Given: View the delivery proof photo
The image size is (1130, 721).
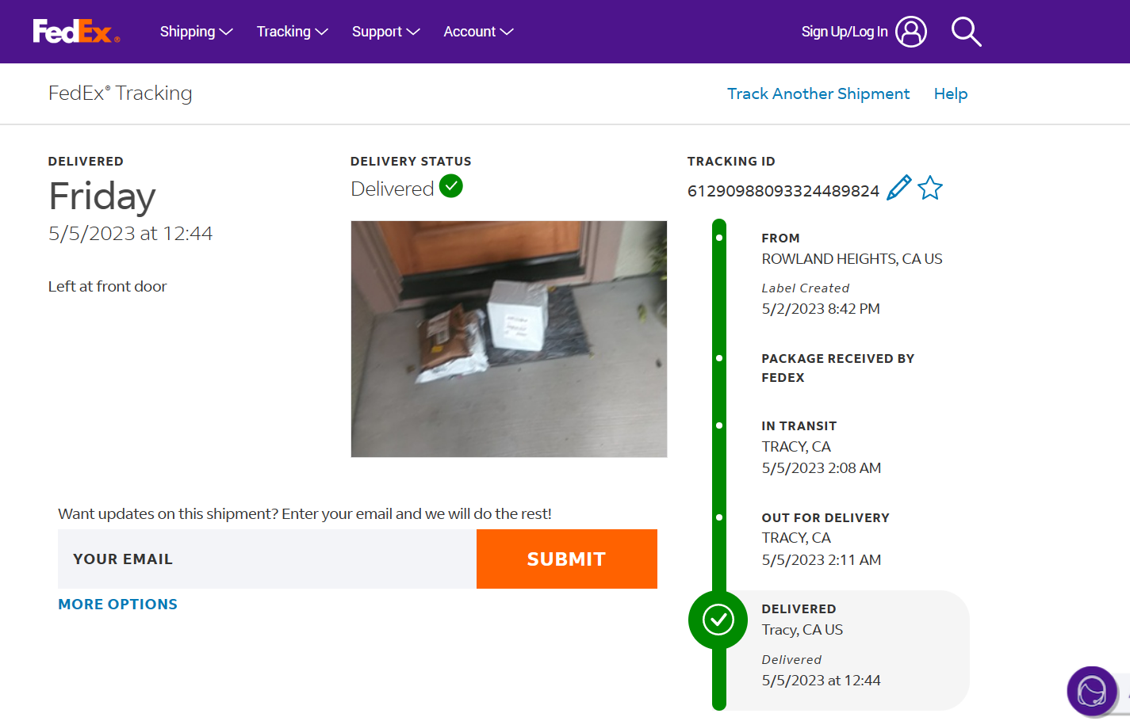Looking at the screenshot, I should (509, 339).
